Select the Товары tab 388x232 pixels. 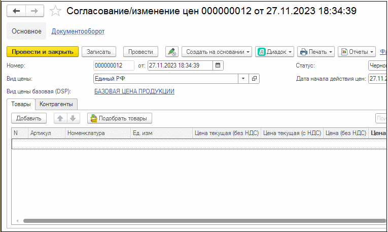click(x=21, y=104)
